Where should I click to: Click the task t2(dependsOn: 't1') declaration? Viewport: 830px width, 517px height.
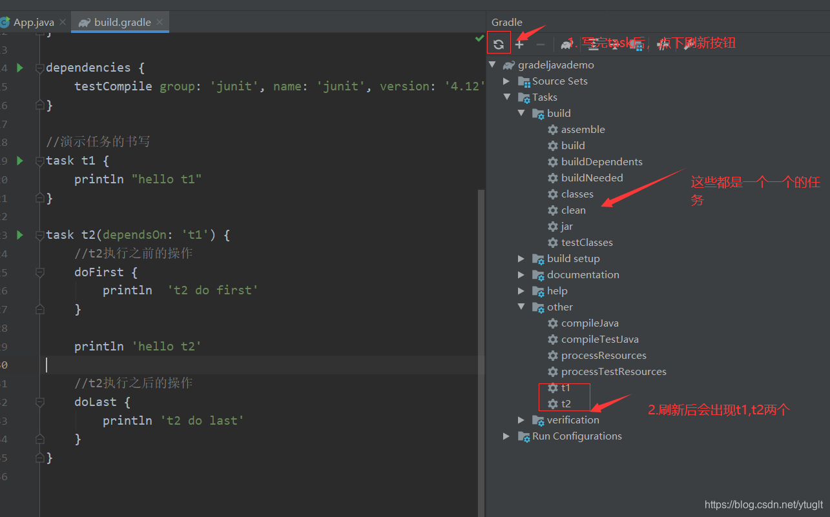point(138,234)
